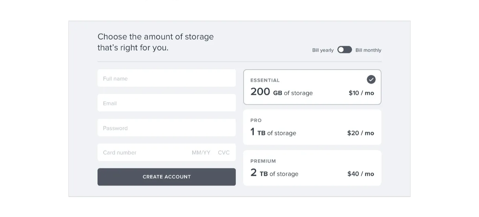The height and width of the screenshot is (217, 479).
Task: Focus the Email input field
Action: (x=166, y=103)
